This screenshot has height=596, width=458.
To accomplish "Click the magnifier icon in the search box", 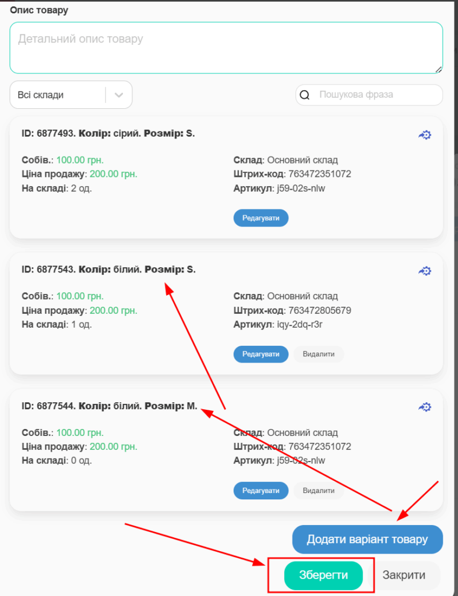I will click(x=305, y=95).
